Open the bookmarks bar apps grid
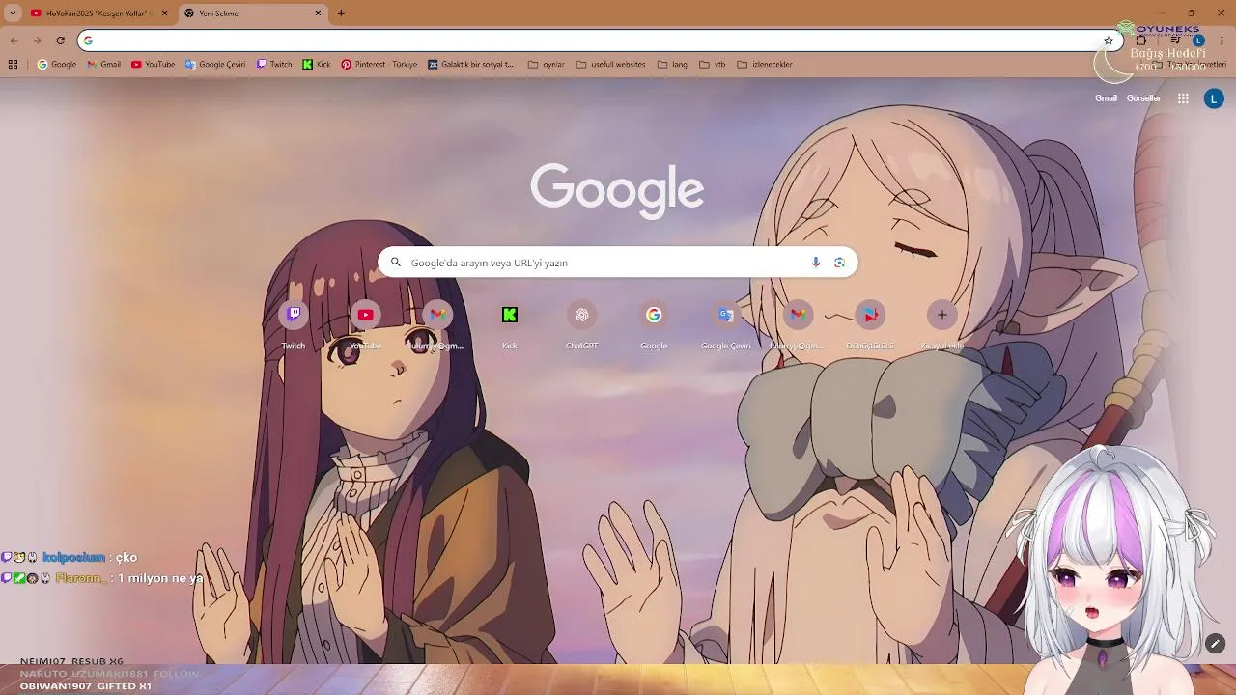 pos(13,65)
